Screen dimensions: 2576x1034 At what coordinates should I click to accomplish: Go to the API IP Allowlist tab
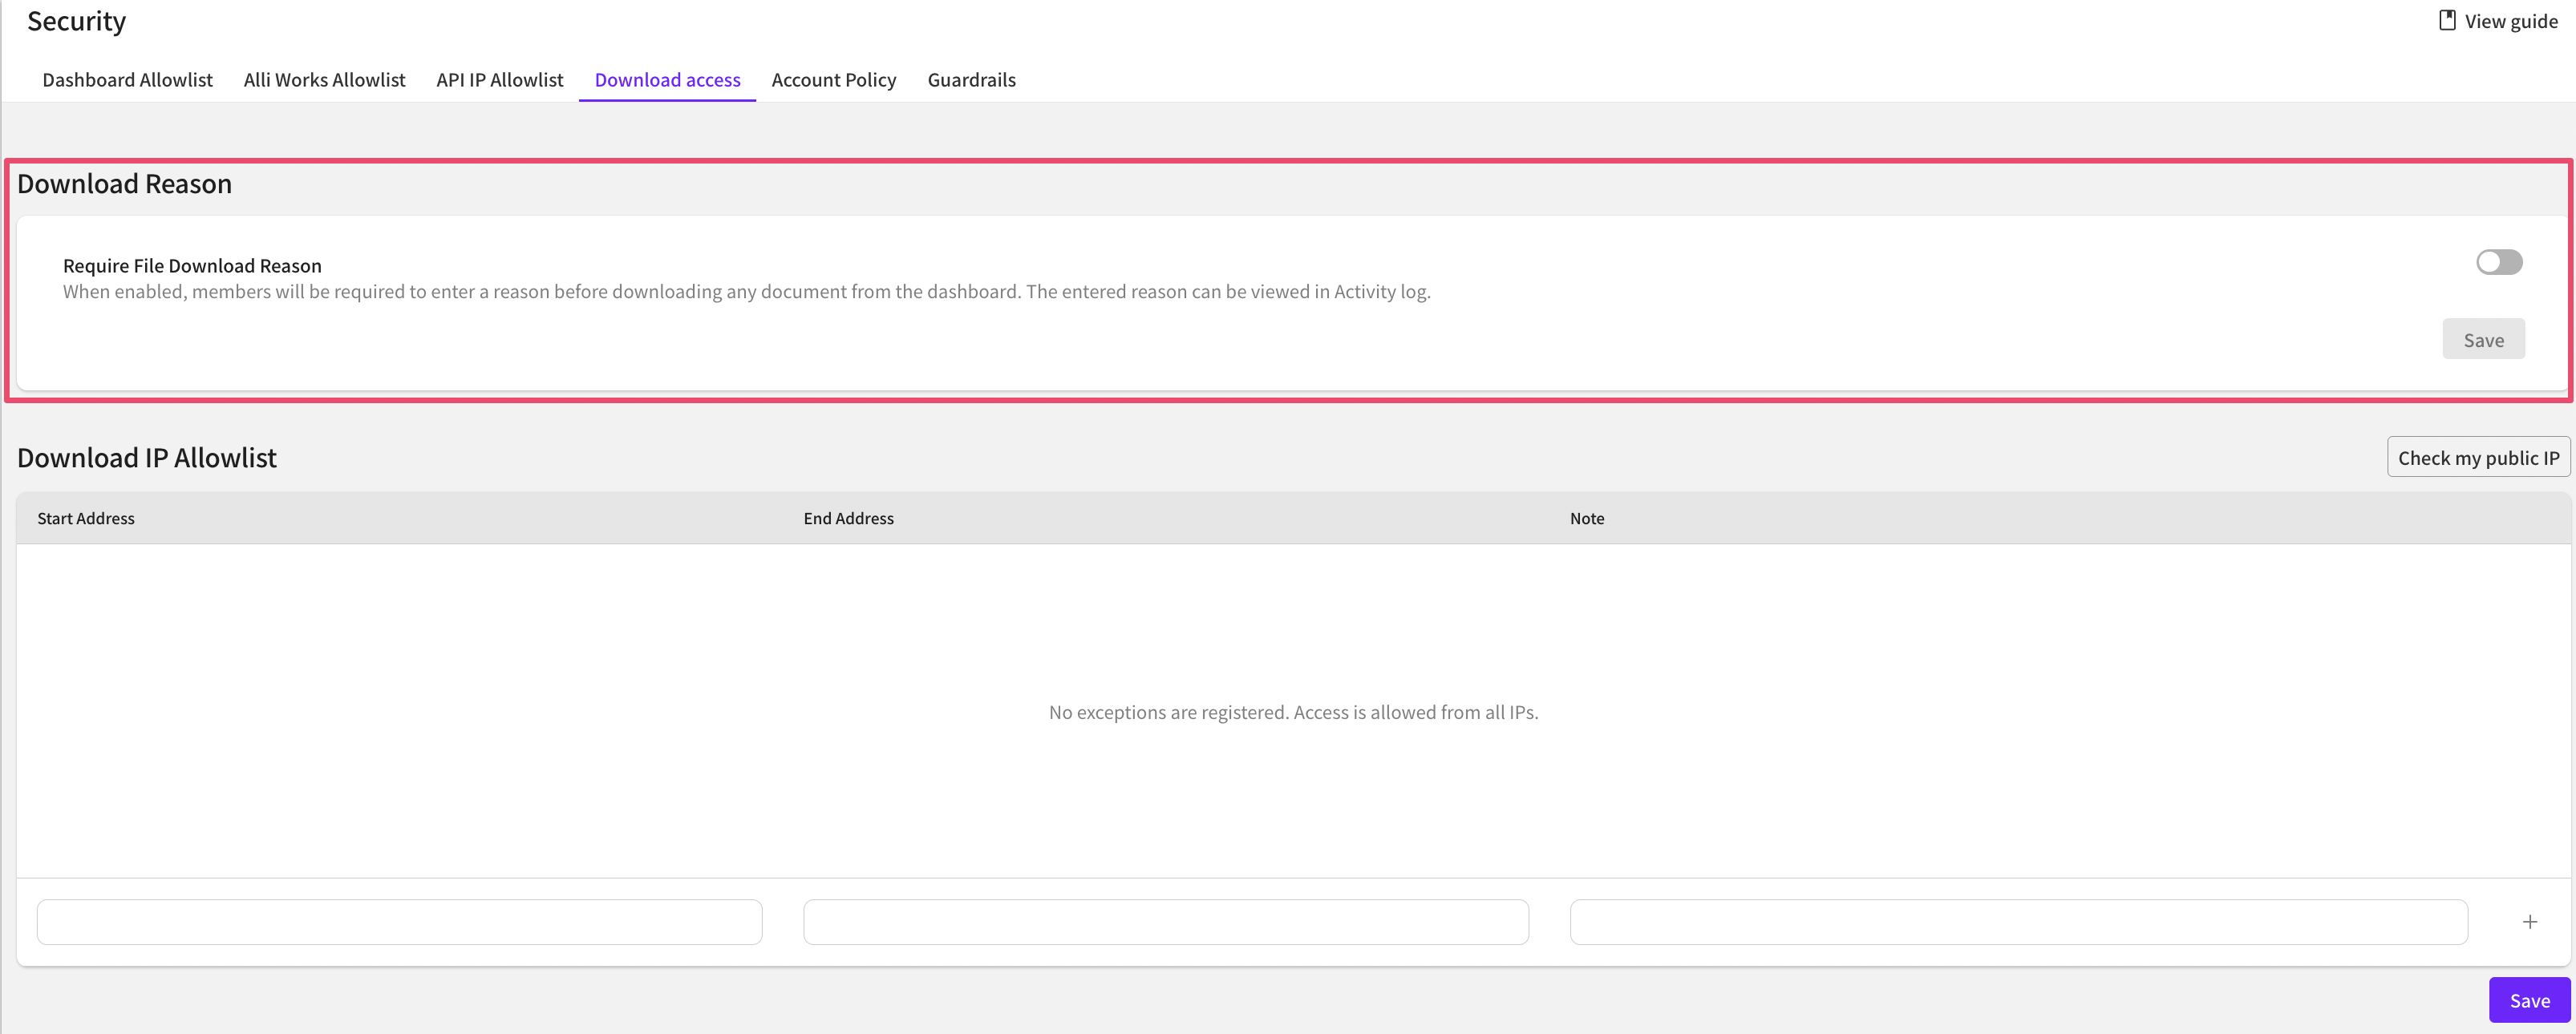click(499, 80)
